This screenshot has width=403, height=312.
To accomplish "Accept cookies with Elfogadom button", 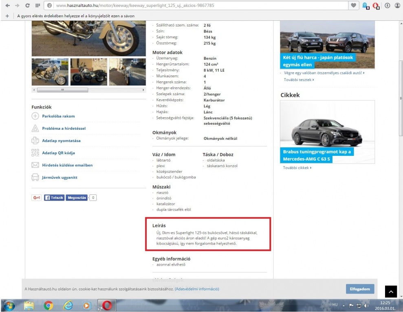I will [360, 289].
